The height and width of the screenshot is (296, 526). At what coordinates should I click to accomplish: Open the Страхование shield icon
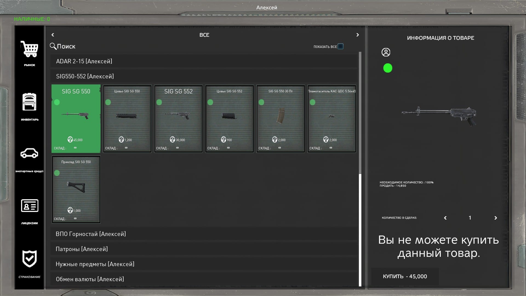29,258
